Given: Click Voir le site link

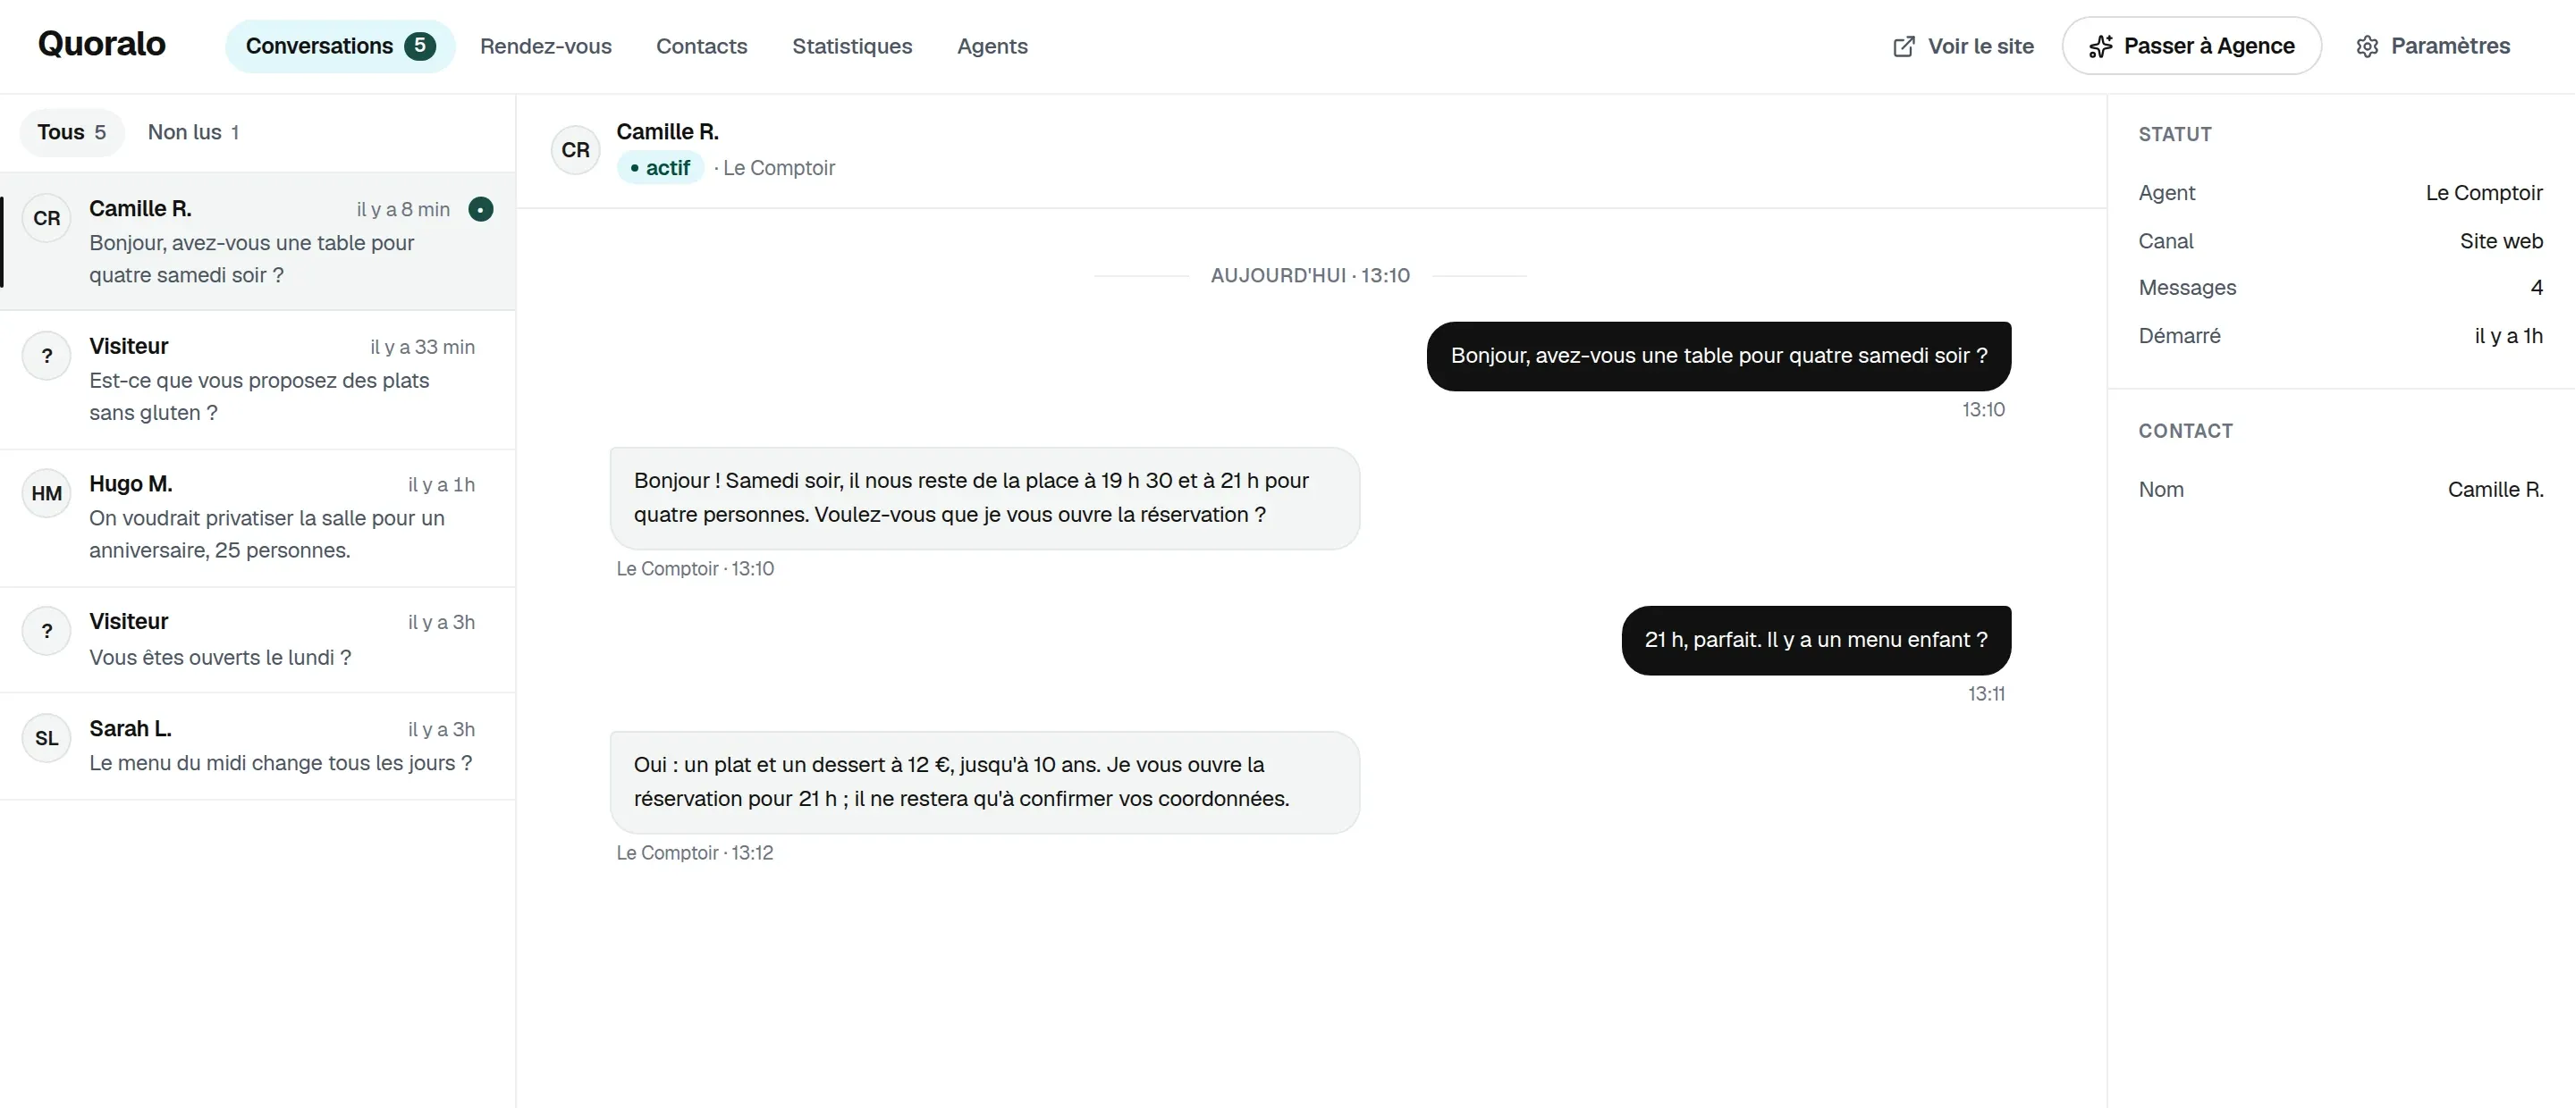Looking at the screenshot, I should pos(1963,46).
